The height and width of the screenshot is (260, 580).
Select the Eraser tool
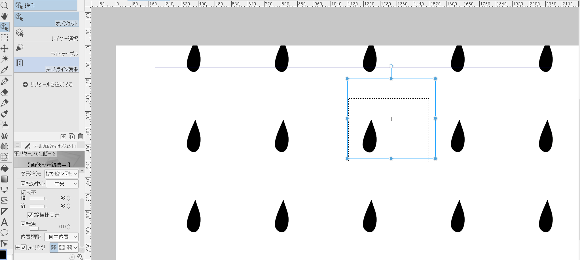[x=5, y=92]
